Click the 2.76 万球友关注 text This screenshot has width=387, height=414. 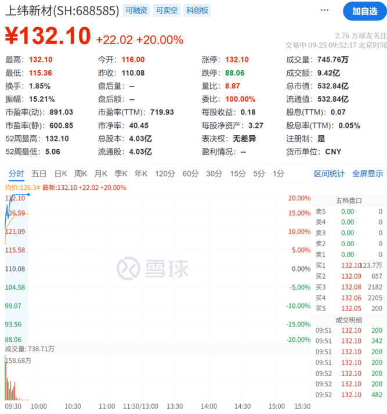(x=361, y=35)
